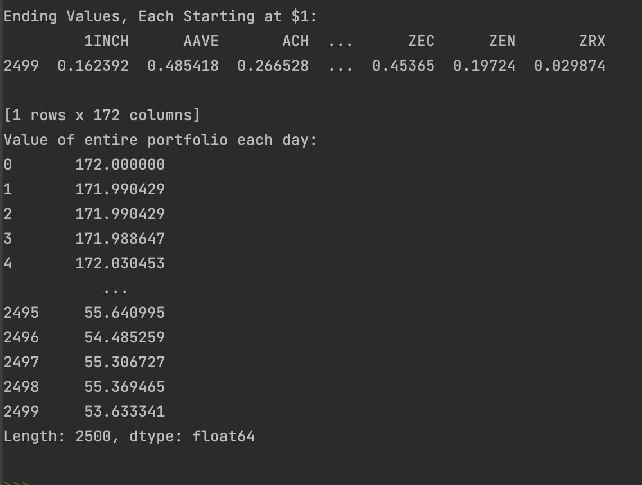Click the value 55.640995 on row 2495

[x=124, y=313]
